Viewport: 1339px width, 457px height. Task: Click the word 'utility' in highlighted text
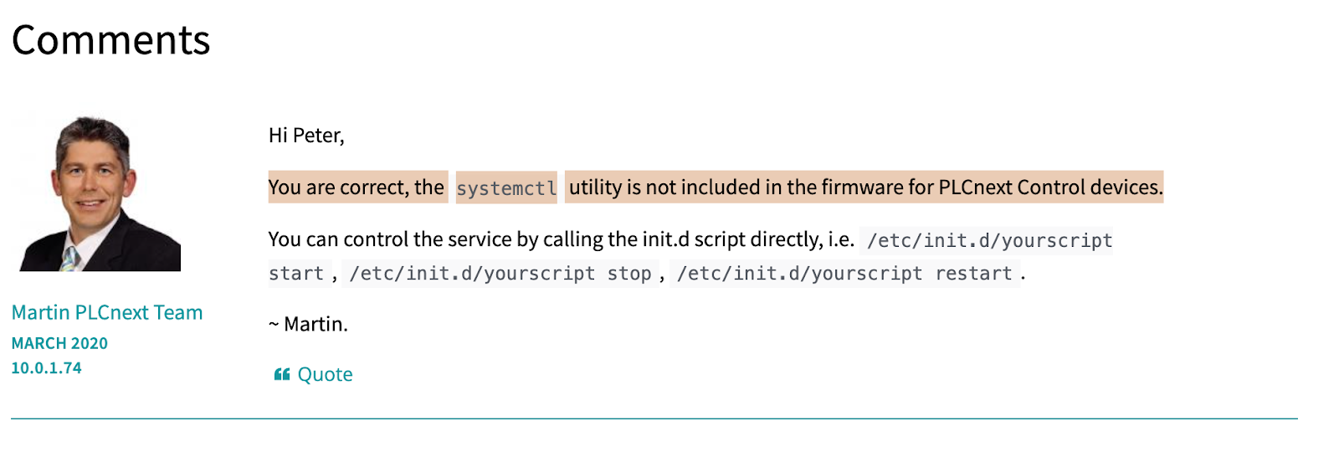pos(595,187)
